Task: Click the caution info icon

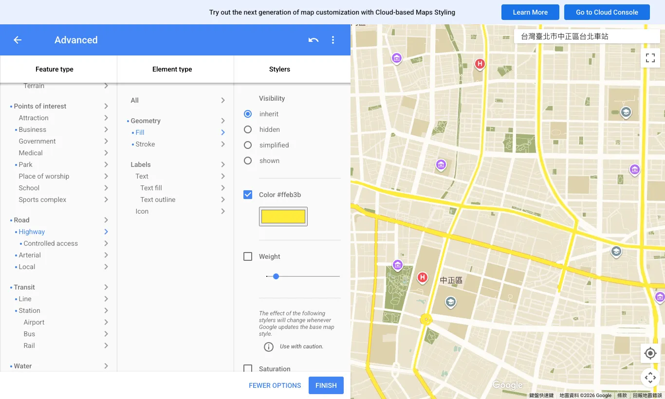Action: 269,346
